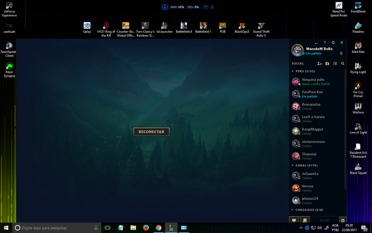The width and height of the screenshot is (372, 233).
Task: Click the Windows search box
Action: [x=57, y=228]
